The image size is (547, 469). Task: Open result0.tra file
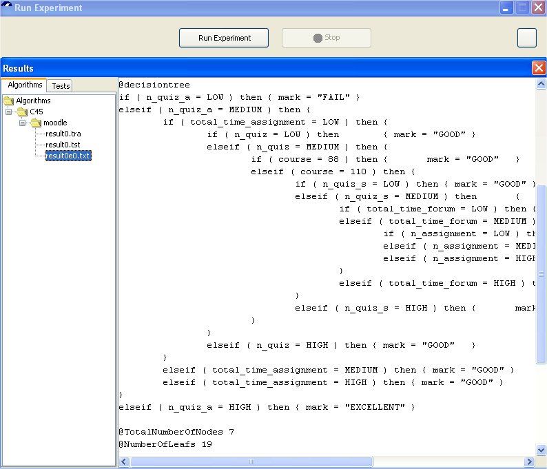[x=63, y=134]
